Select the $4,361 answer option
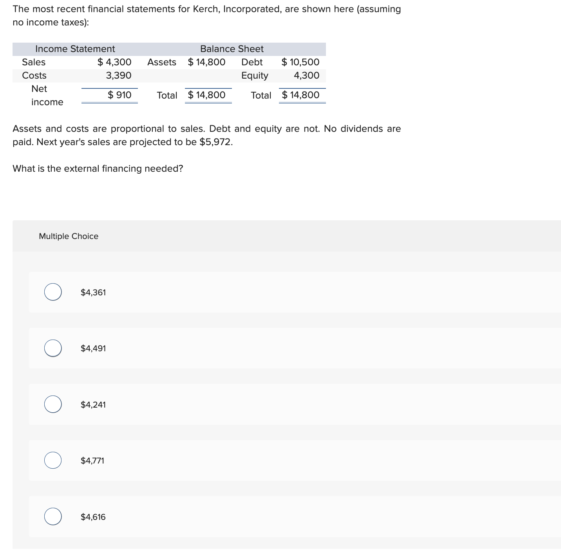 tap(53, 292)
